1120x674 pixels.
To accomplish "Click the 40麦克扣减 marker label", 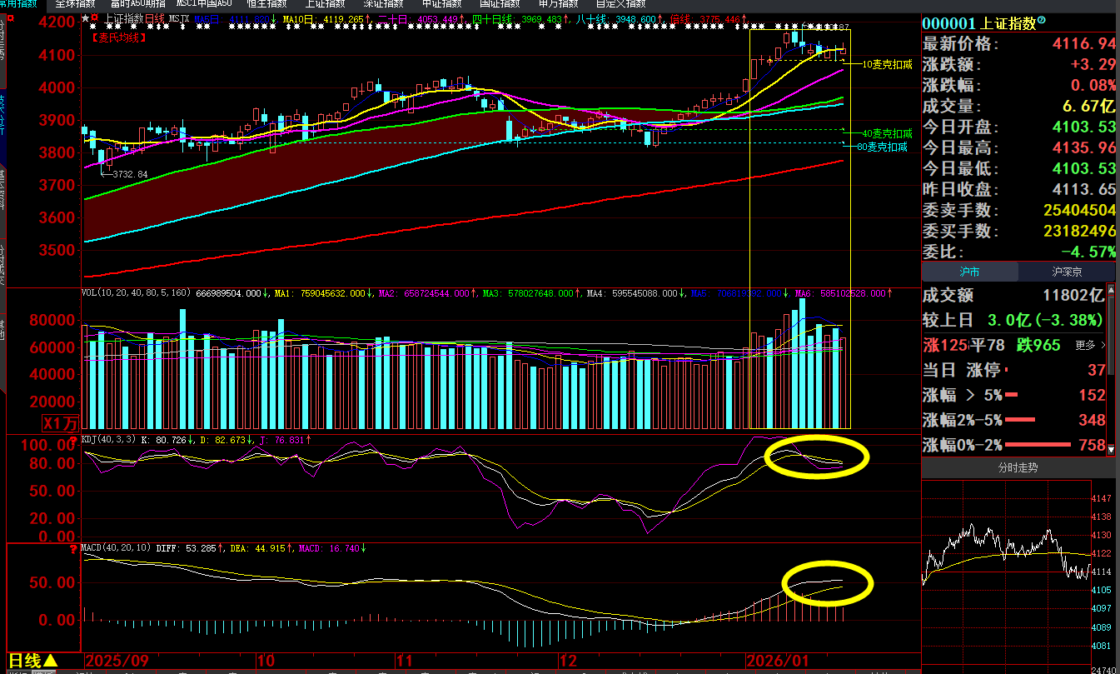I will [886, 133].
